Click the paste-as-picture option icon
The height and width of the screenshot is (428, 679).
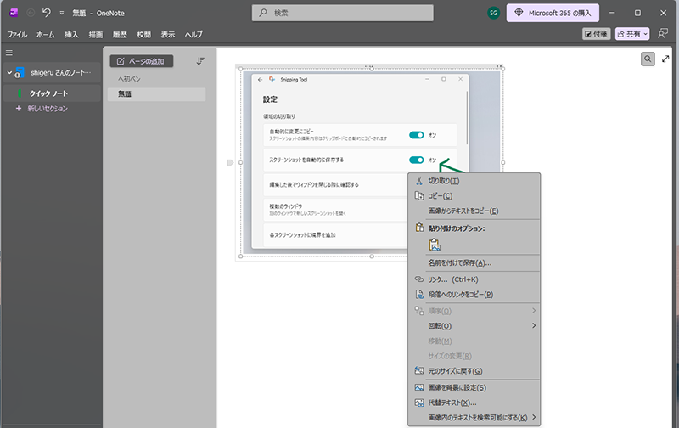[435, 245]
